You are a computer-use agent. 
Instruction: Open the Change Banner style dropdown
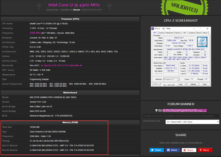pyautogui.click(x=192, y=122)
